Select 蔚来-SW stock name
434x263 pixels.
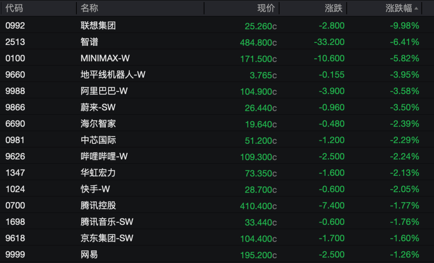[98, 107]
